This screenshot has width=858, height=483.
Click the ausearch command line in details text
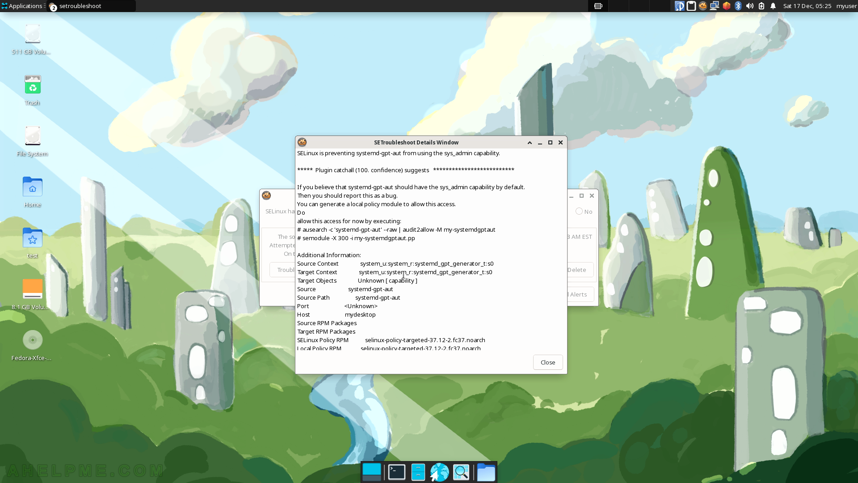[x=396, y=230]
